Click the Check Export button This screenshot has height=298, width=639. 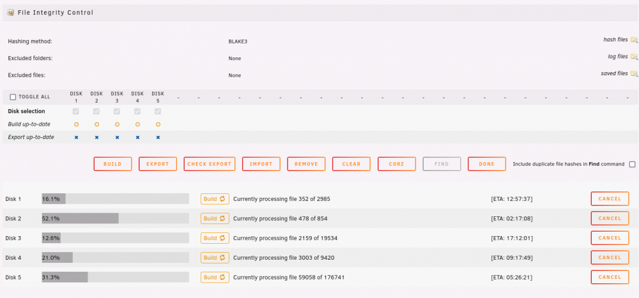210,164
